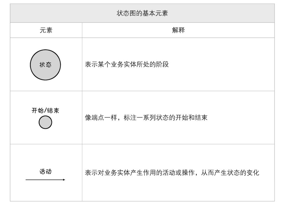Click the description starting with 像端点一样
Screen dimensions: 283x206
click(146, 118)
